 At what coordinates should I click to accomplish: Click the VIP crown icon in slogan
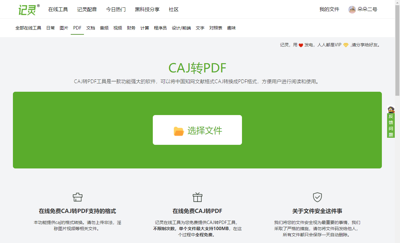(346, 44)
